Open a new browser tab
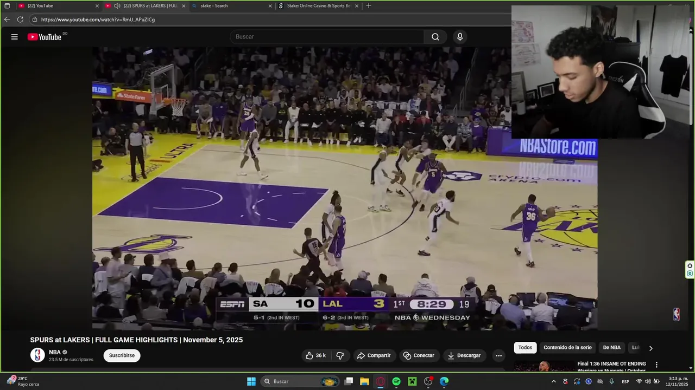The width and height of the screenshot is (695, 390). click(x=369, y=6)
